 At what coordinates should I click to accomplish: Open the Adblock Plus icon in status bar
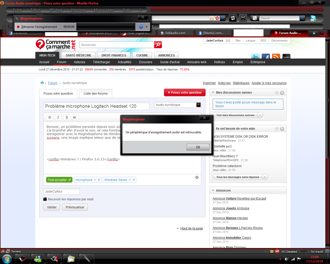pyautogui.click(x=277, y=251)
